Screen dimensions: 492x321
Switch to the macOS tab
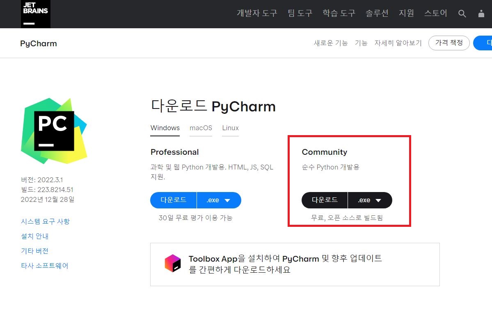pyautogui.click(x=201, y=128)
